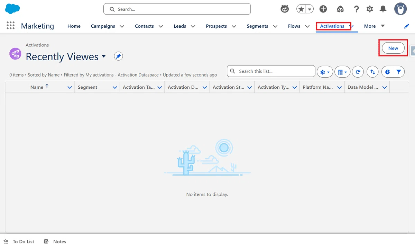Open the Help question mark icon
The height and width of the screenshot is (247, 415).
tap(356, 9)
